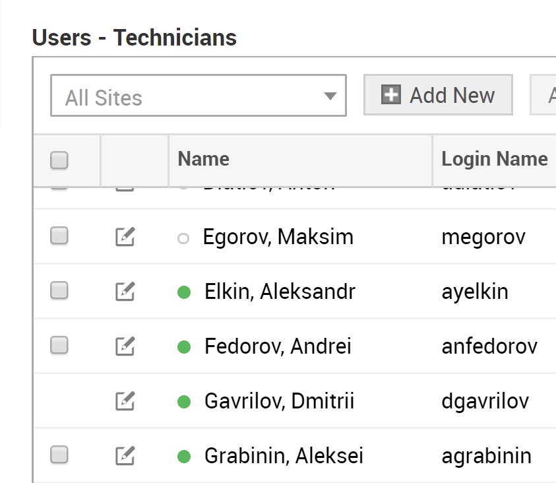
Task: Click status indicator beside Egorov, Maksim
Action: (x=183, y=239)
